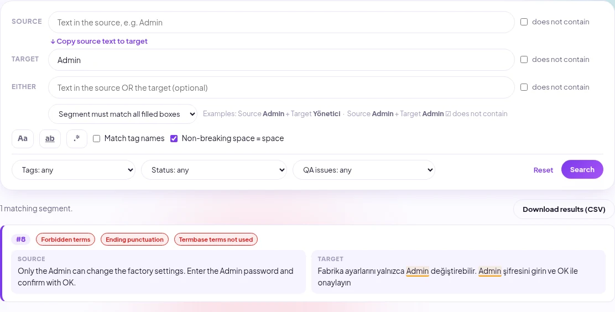The height and width of the screenshot is (312, 615).
Task: Open the Tags: any dropdown
Action: click(x=74, y=170)
